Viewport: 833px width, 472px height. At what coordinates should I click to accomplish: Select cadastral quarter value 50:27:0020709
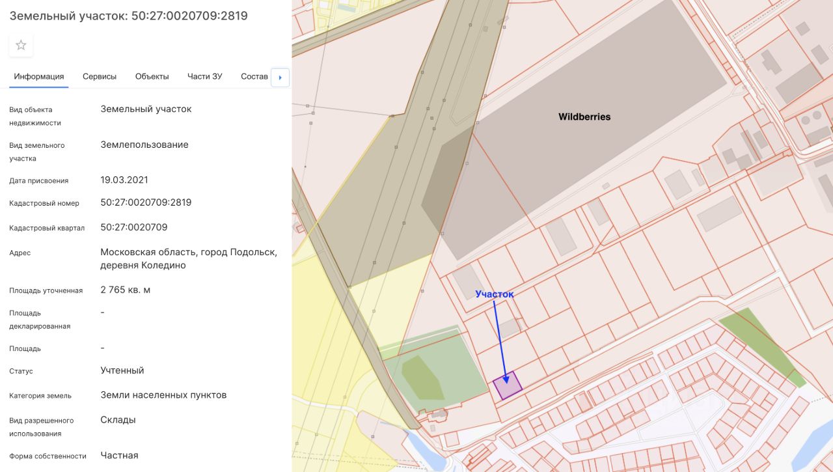[134, 227]
